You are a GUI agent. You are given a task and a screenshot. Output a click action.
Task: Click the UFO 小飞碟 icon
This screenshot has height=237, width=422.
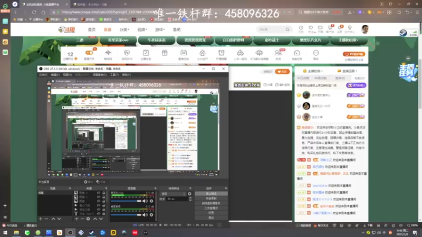click(x=259, y=53)
